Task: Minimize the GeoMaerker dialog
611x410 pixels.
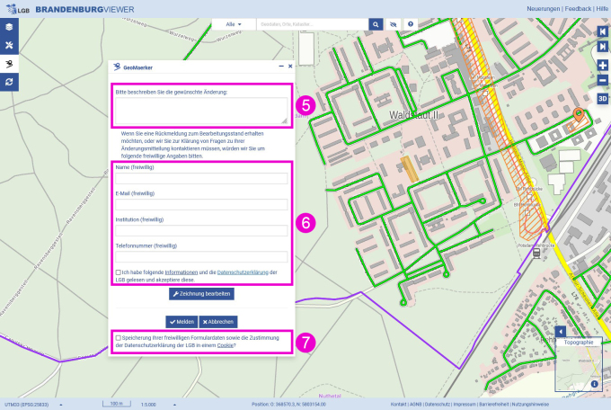Action: point(281,67)
